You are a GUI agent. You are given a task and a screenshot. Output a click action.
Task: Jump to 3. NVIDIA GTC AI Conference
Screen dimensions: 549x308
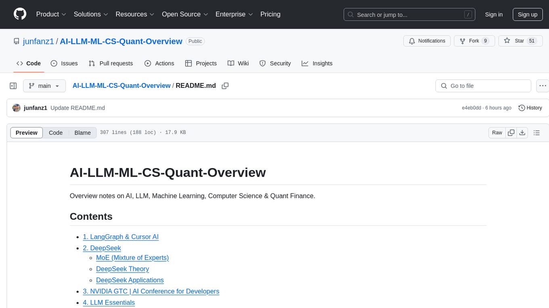151,291
